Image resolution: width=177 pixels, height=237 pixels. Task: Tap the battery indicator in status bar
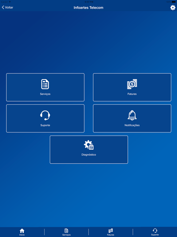(174, 2)
